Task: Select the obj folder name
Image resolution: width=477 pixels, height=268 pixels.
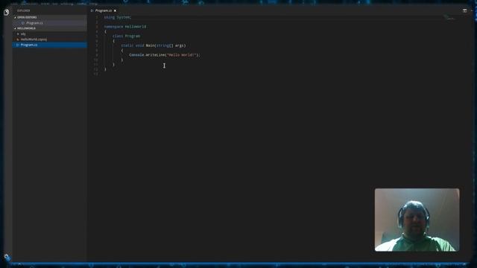Action: pyautogui.click(x=23, y=34)
